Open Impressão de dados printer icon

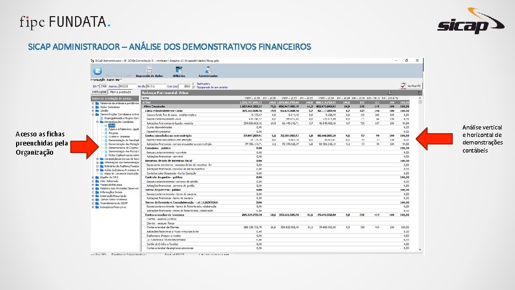(150, 70)
